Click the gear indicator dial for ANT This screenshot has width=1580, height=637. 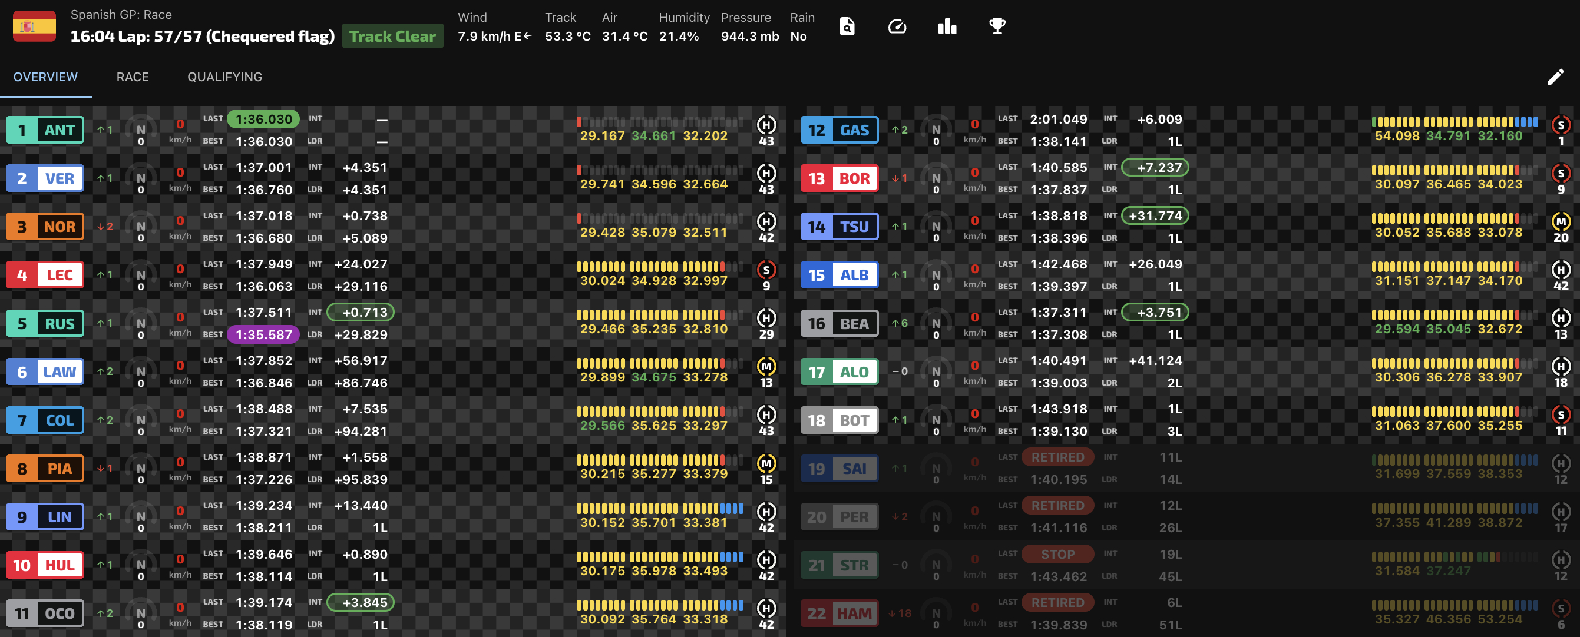click(x=141, y=130)
